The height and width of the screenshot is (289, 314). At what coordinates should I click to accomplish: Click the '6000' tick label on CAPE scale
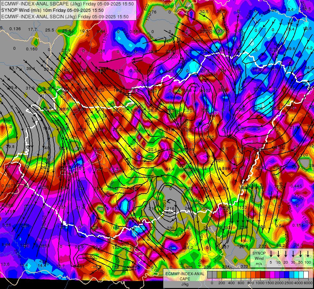[308, 283]
